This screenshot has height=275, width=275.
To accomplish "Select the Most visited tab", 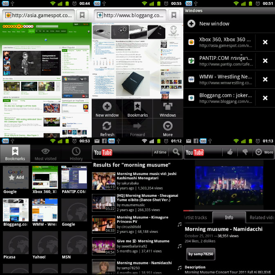I will pyautogui.click(x=45, y=153).
